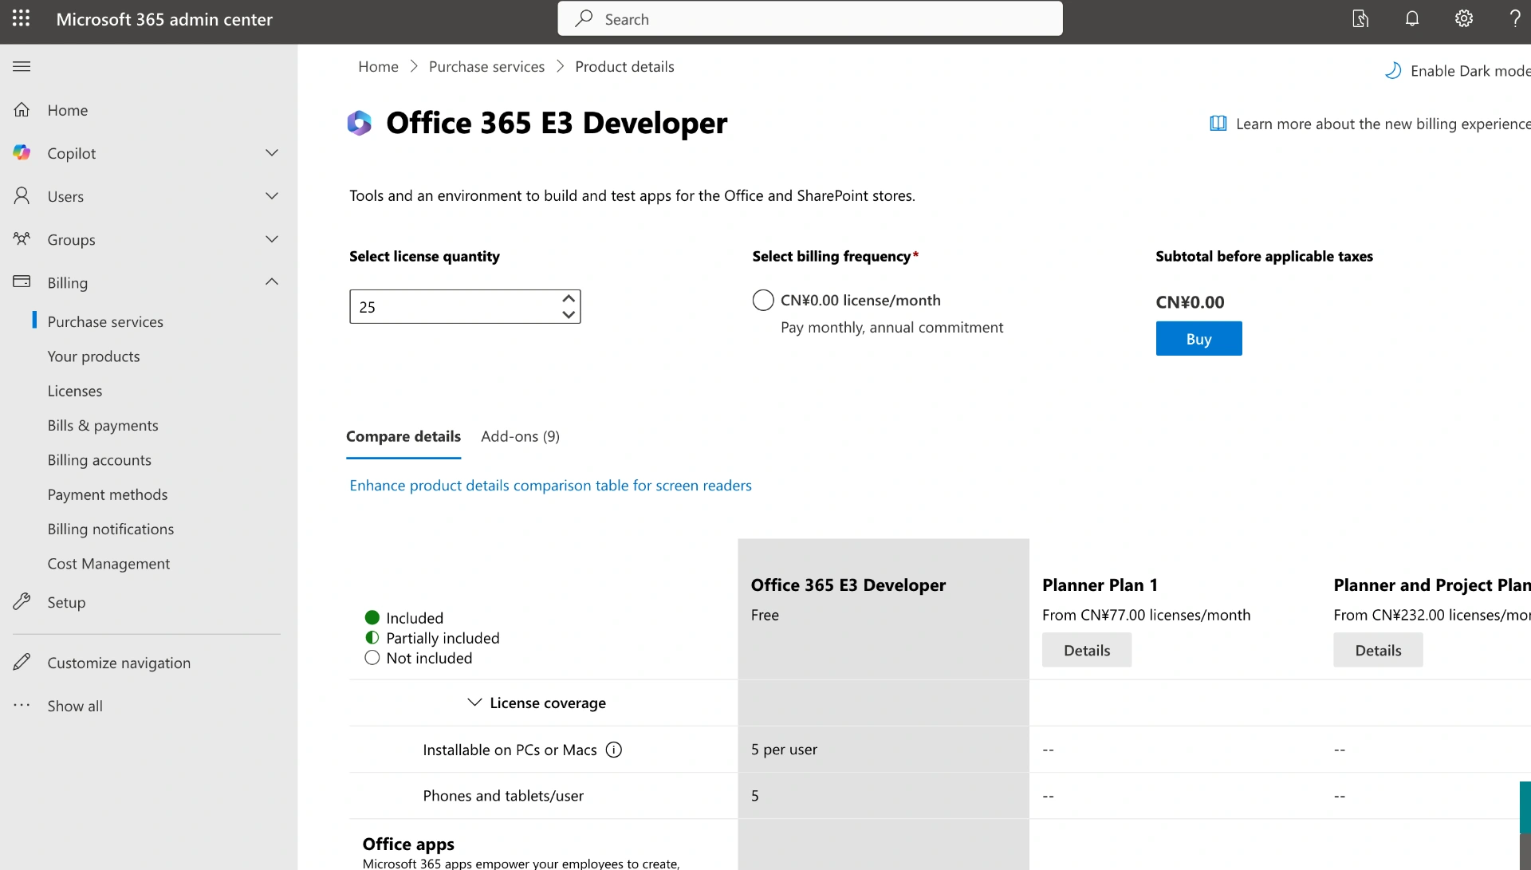Open the settings gear icon
This screenshot has height=870, width=1531.
pos(1463,19)
